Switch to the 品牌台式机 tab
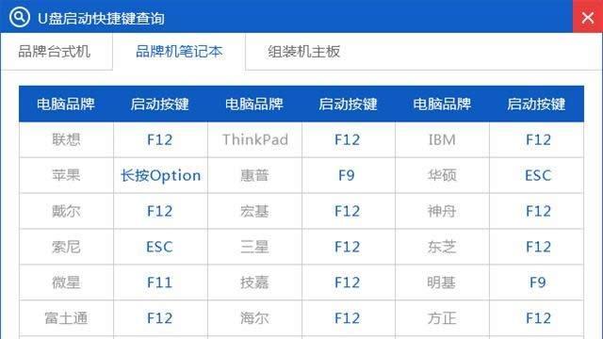Viewport: 603px width, 339px height. point(55,52)
